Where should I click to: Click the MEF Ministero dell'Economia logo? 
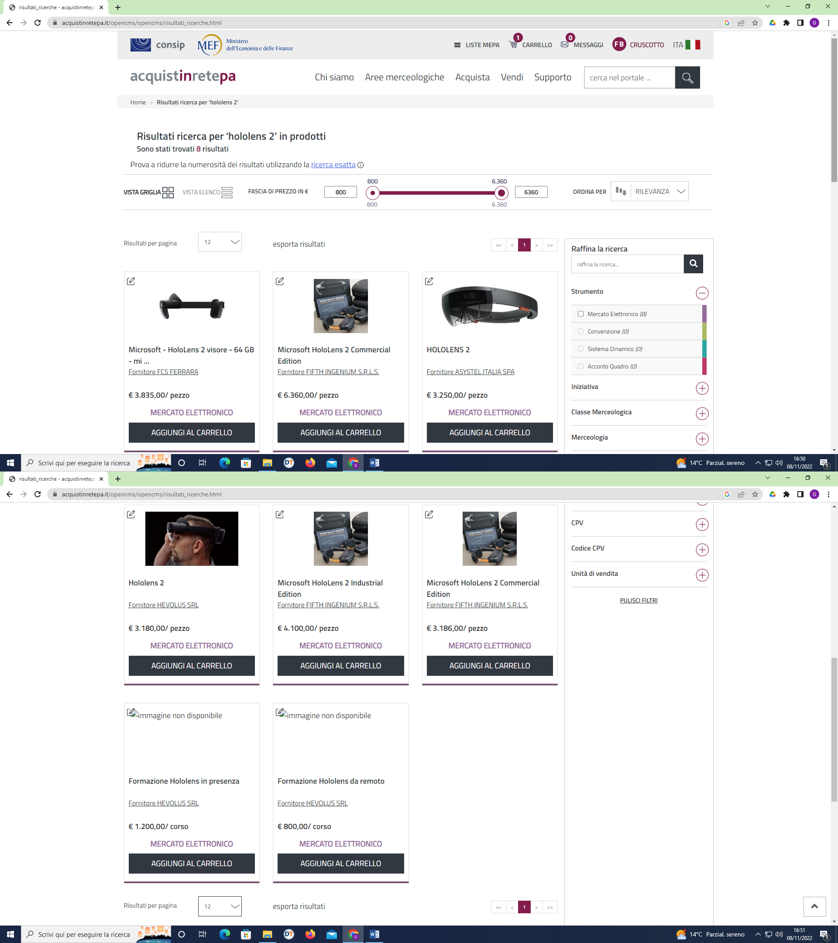[x=245, y=45]
